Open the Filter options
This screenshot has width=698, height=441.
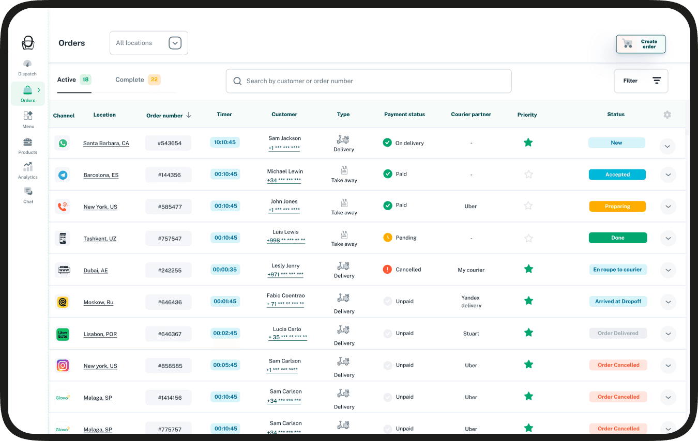(641, 81)
